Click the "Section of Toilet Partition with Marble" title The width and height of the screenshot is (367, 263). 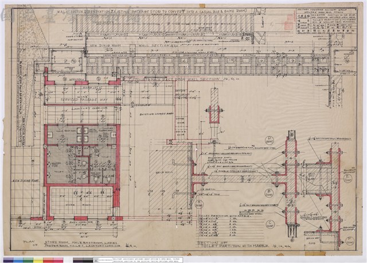(233, 245)
